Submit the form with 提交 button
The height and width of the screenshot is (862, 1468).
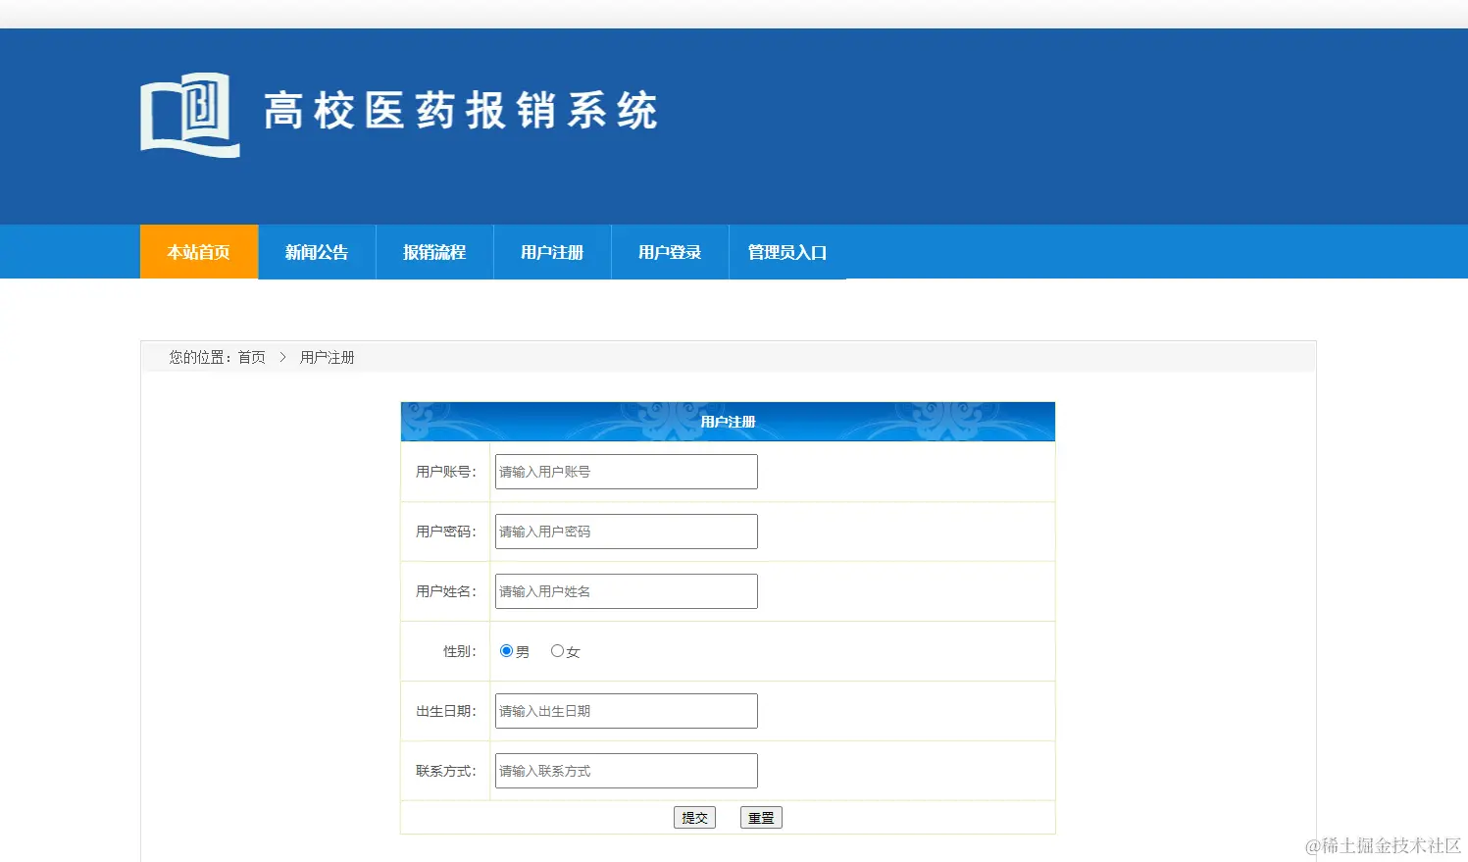coord(694,818)
